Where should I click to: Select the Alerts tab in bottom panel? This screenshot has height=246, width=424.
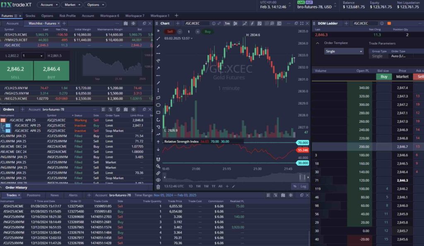point(73,195)
